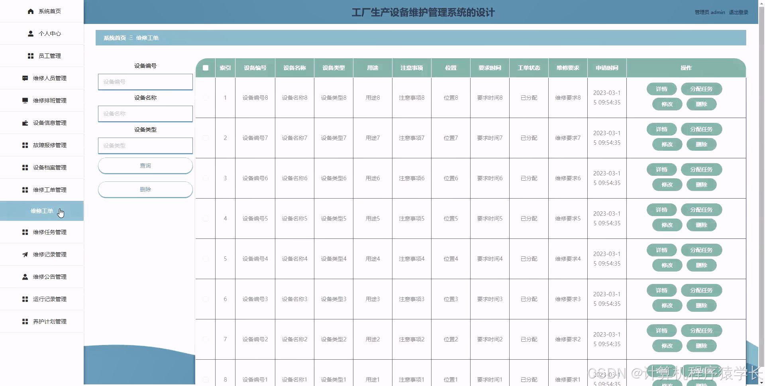Expand 维修人员管理 menu
The height and width of the screenshot is (386, 765).
42,78
